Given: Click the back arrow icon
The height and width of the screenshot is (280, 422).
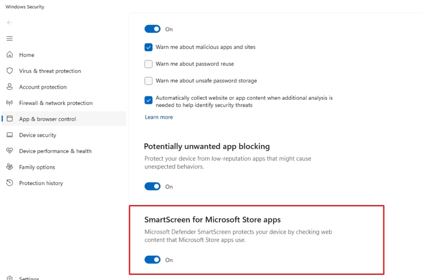Looking at the screenshot, I should tap(9, 22).
